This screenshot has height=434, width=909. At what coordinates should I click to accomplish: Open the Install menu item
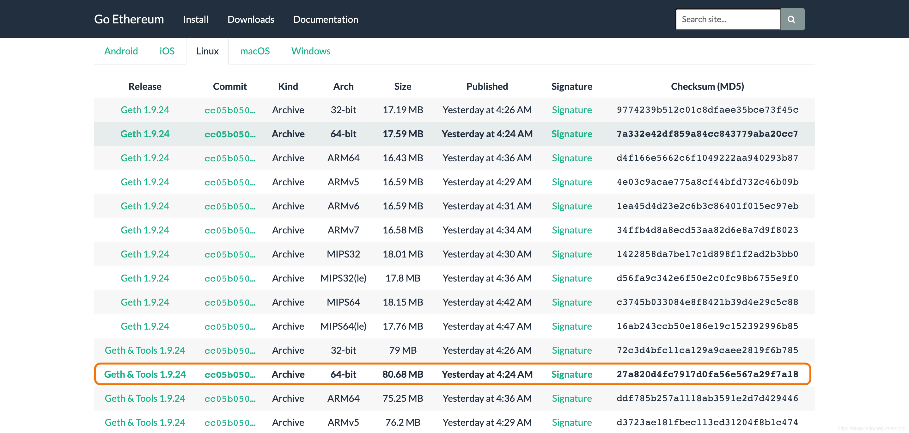196,19
